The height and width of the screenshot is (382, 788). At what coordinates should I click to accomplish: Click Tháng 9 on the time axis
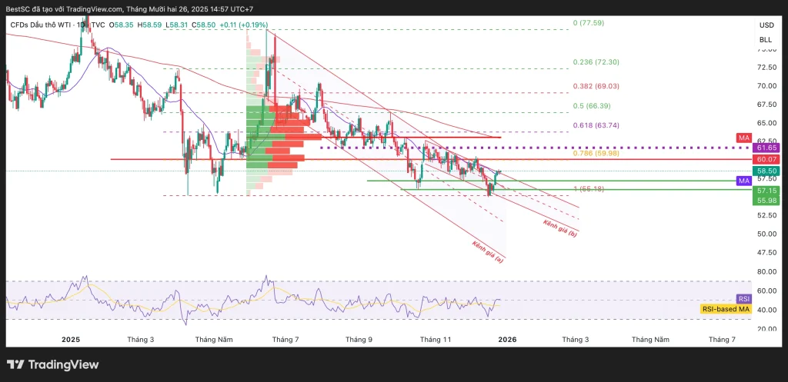(x=359, y=339)
